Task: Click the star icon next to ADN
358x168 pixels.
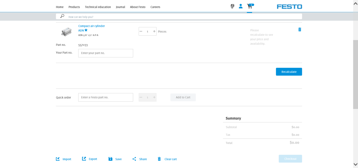Action: (86, 30)
